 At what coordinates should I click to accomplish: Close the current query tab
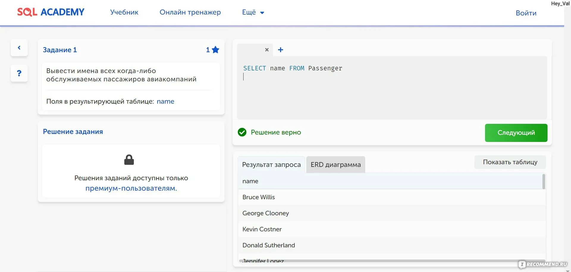tap(267, 50)
